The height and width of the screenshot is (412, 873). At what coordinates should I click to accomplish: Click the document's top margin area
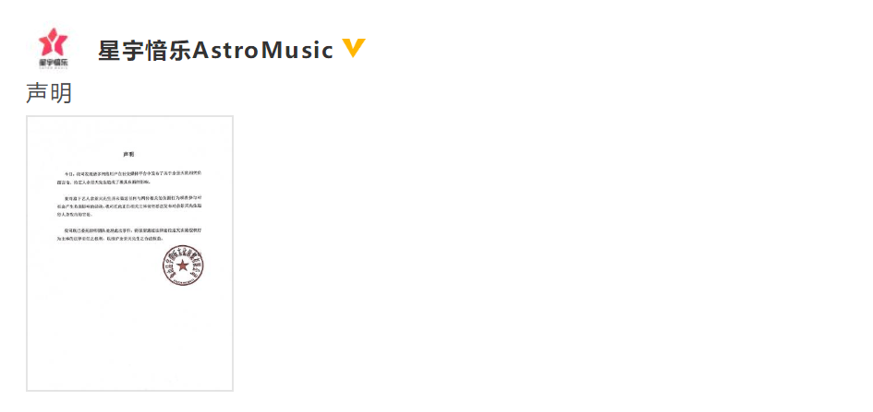coord(129,132)
